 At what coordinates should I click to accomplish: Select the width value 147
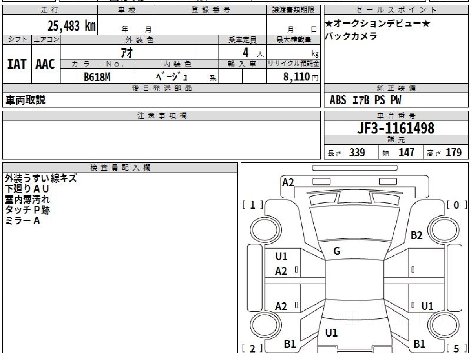point(406,153)
